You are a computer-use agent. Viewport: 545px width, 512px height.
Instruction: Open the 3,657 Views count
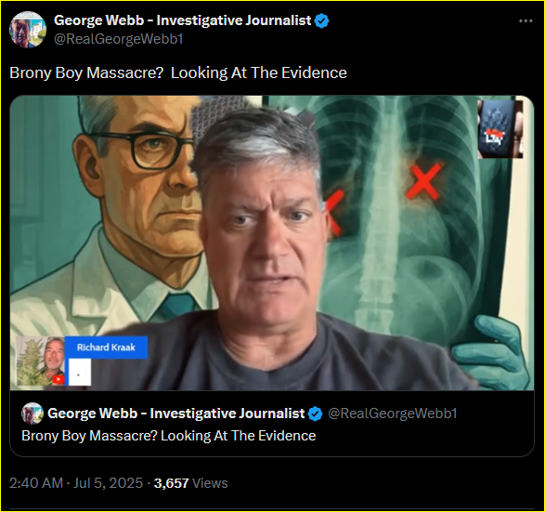[x=191, y=483]
